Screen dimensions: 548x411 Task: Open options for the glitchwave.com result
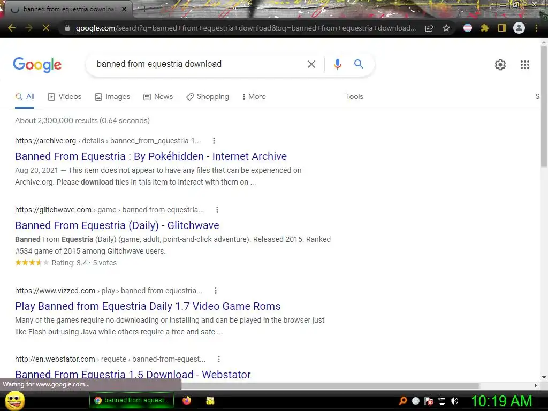[x=217, y=210]
